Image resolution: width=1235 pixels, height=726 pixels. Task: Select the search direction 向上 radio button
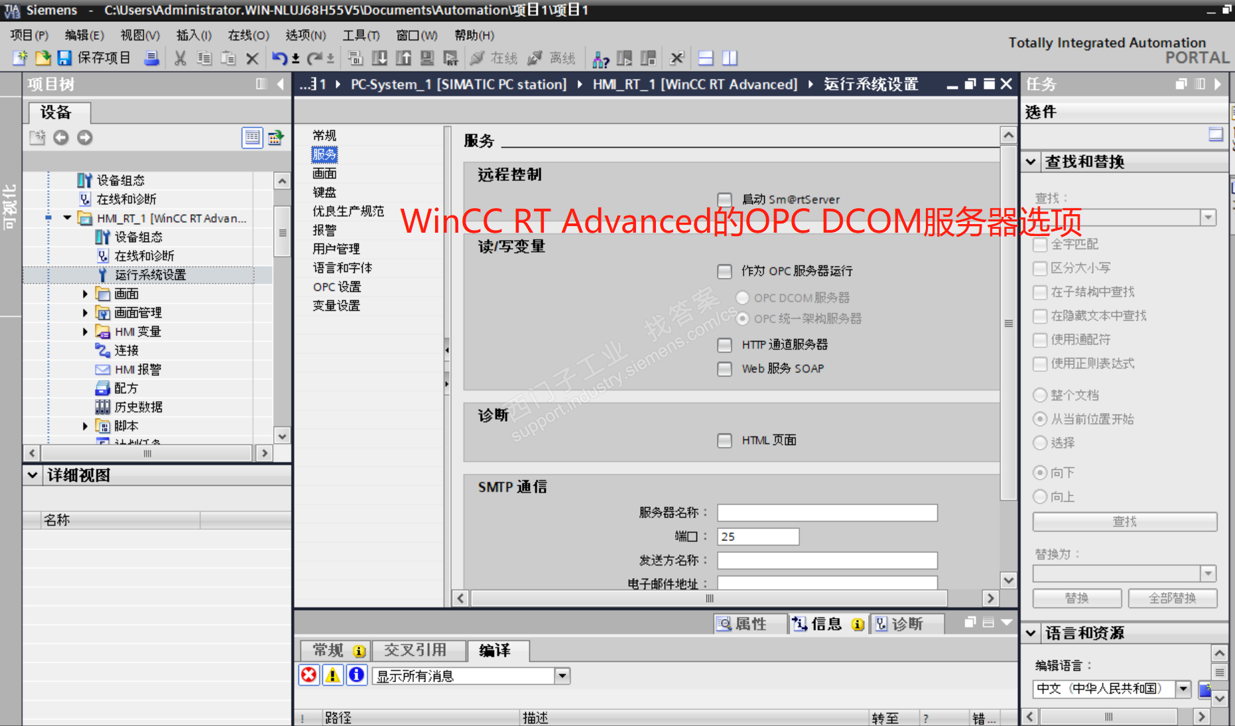click(1040, 497)
